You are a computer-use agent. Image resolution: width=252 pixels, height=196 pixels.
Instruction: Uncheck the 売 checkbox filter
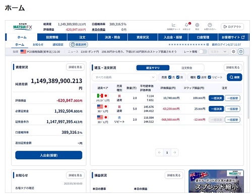[170, 77]
